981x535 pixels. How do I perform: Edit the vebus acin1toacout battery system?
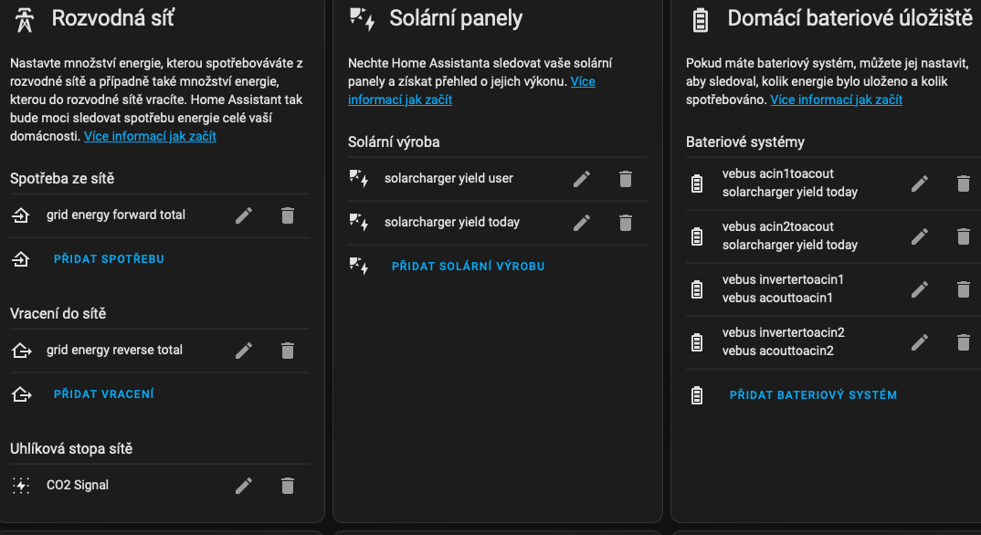pyautogui.click(x=918, y=183)
